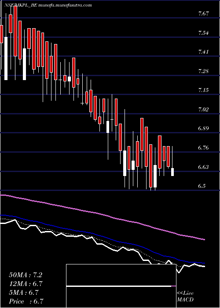Click the Price : 6.7 readout
Screen dimensions: 220x308
[x=26, y=301]
